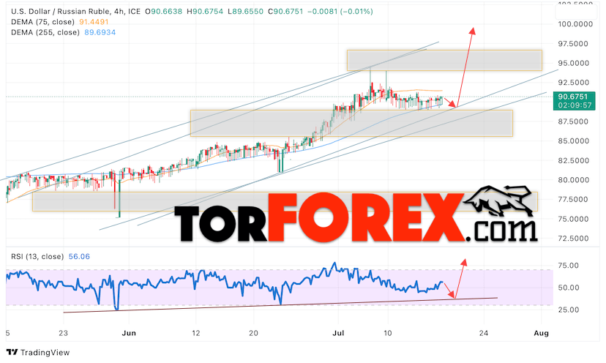This screenshot has height=363, width=606.
Task: Click the Jun label on time axis
Action: point(129,333)
